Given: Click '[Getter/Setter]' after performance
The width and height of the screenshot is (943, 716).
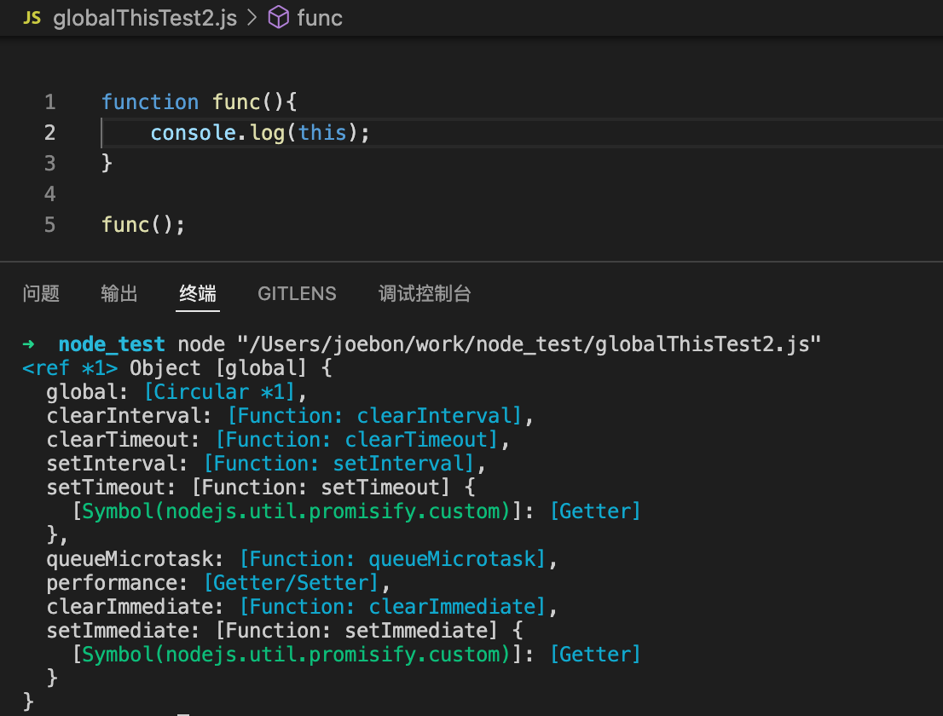Looking at the screenshot, I should (291, 582).
